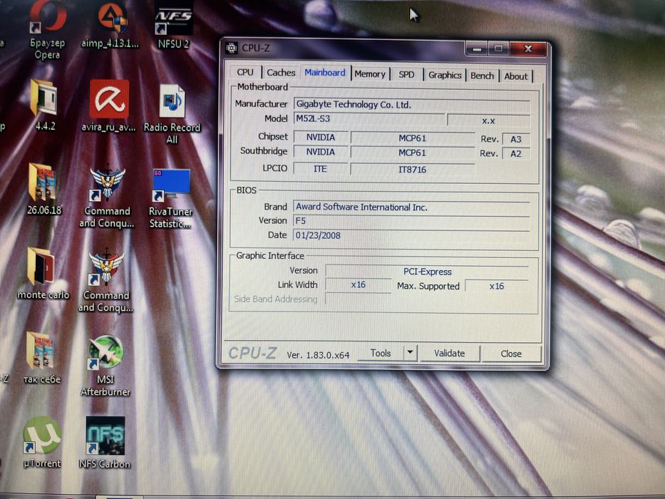Click the Southbridge vendor NVIDIA field
This screenshot has width=665, height=499.
(321, 152)
